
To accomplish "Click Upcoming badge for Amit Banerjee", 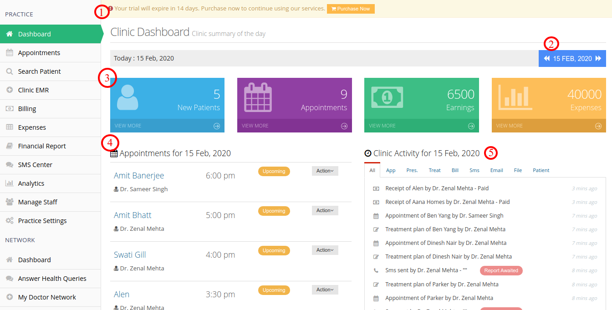I will click(274, 171).
